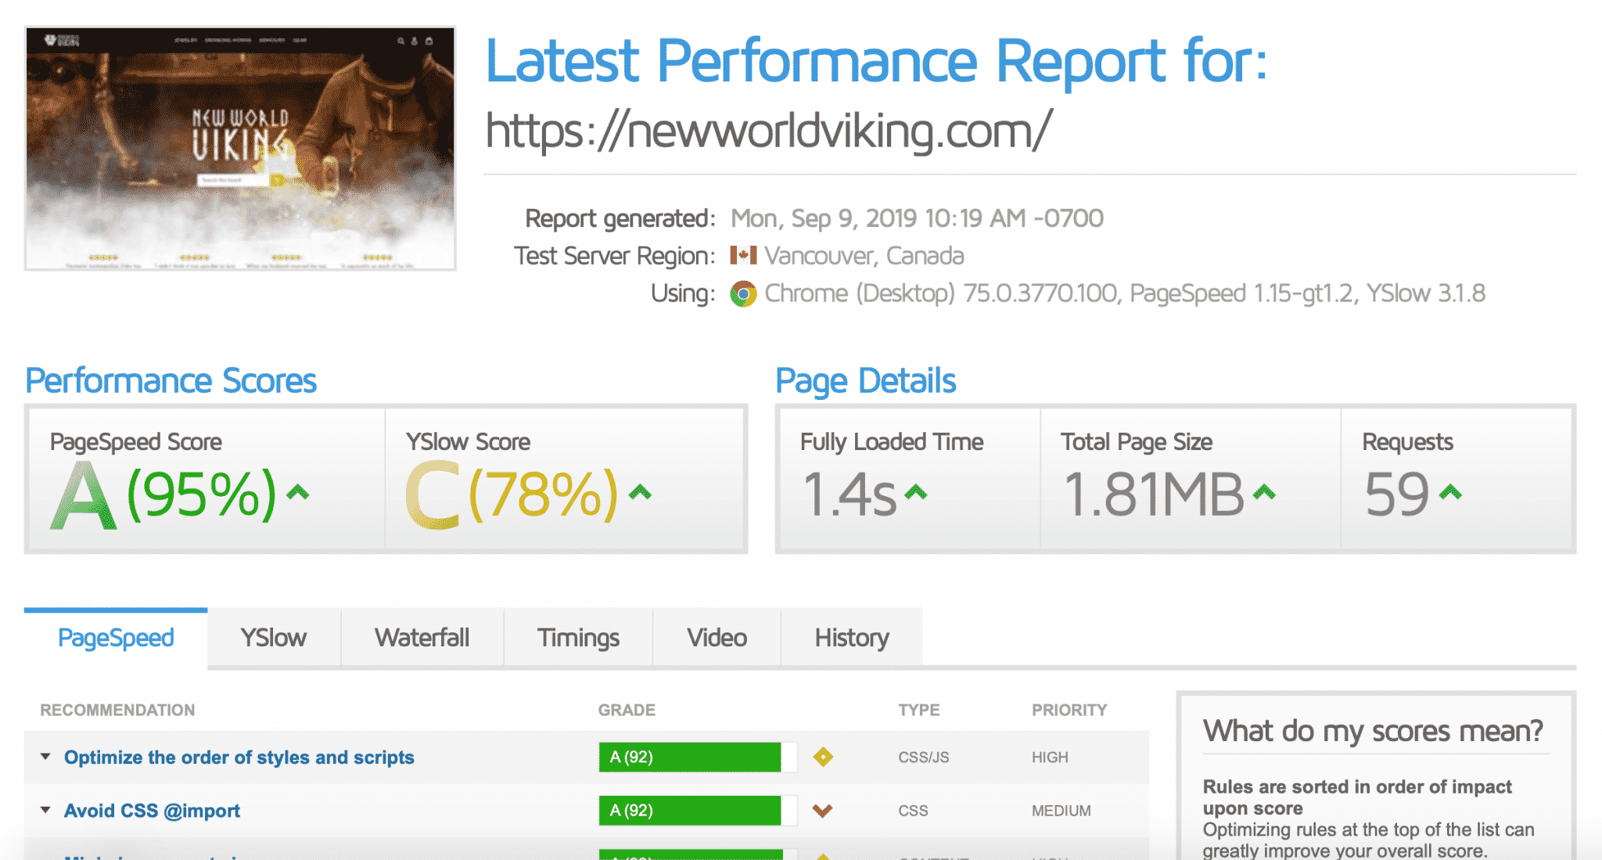
Task: Switch to the PageSpeed tab
Action: tap(116, 638)
